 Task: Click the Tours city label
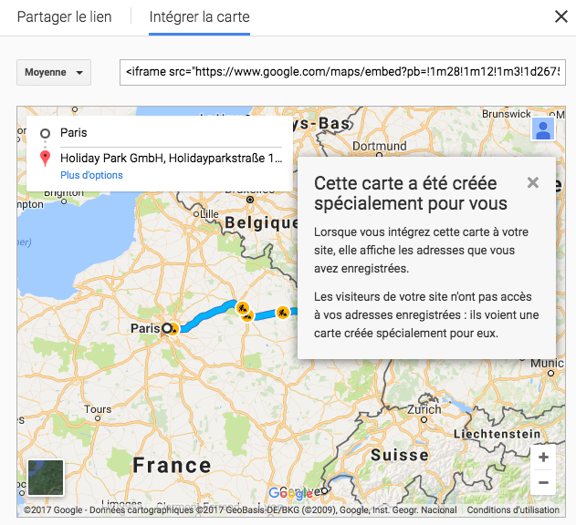click(98, 409)
